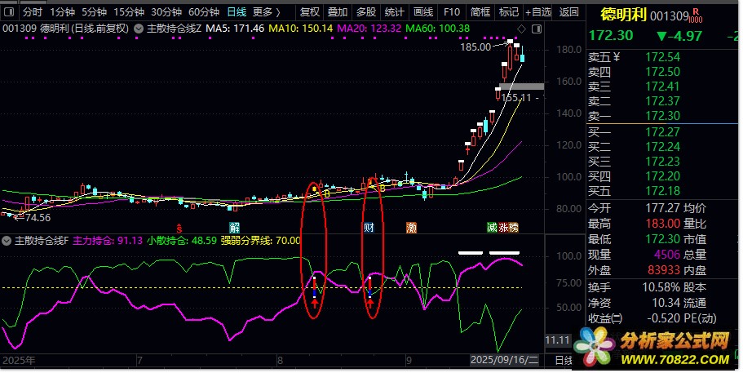Viewport: 743px width, 373px height.
Task: Open the 复权 adjustment option
Action: (x=309, y=12)
